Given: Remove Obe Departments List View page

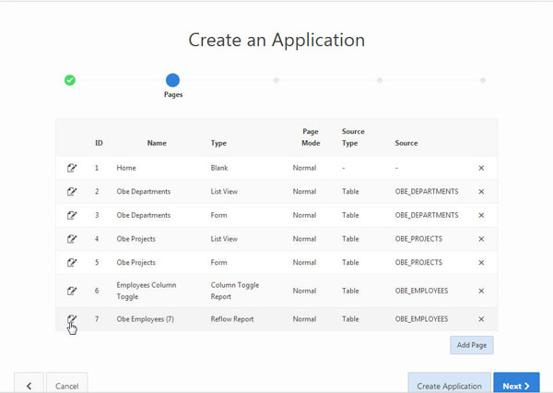Looking at the screenshot, I should (481, 191).
